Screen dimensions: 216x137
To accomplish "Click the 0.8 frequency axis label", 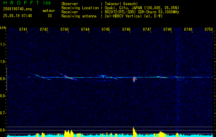I will coord(3,96).
